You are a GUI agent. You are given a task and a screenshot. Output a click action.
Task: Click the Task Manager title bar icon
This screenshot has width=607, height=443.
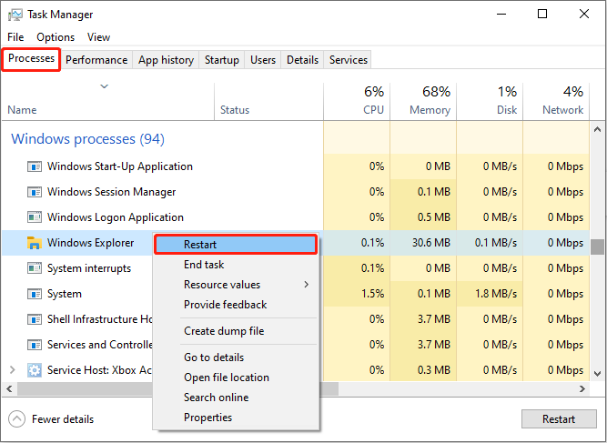(x=15, y=15)
